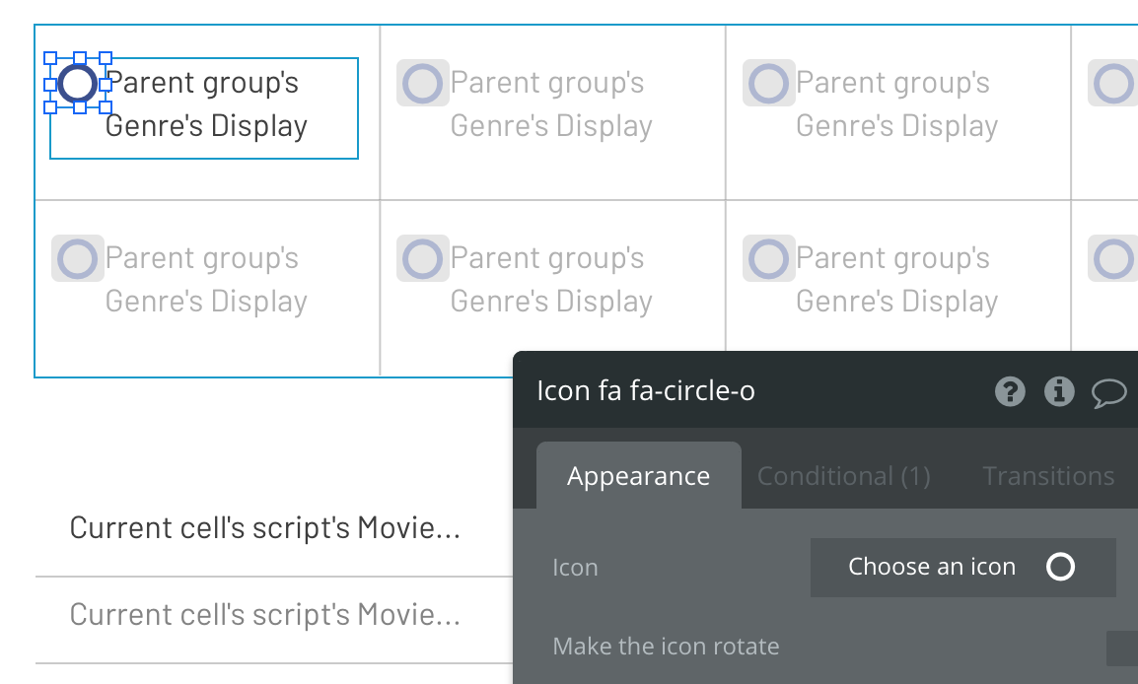Switch to the Appearance tab
1138x684 pixels.
(638, 476)
